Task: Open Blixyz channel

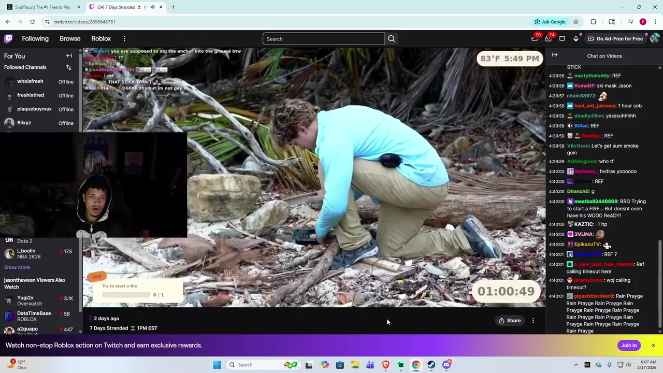Action: pos(39,123)
